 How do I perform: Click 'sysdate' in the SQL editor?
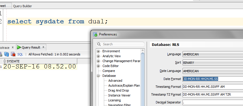(50, 21)
